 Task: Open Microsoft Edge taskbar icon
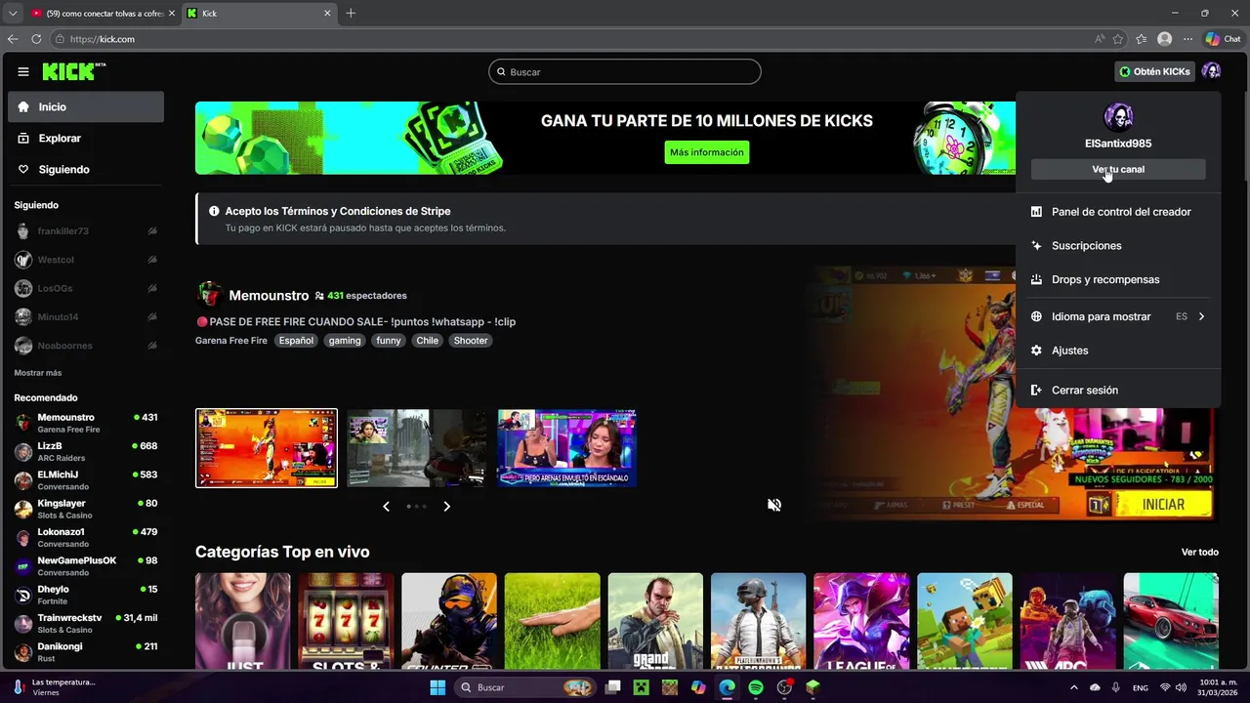pyautogui.click(x=728, y=687)
